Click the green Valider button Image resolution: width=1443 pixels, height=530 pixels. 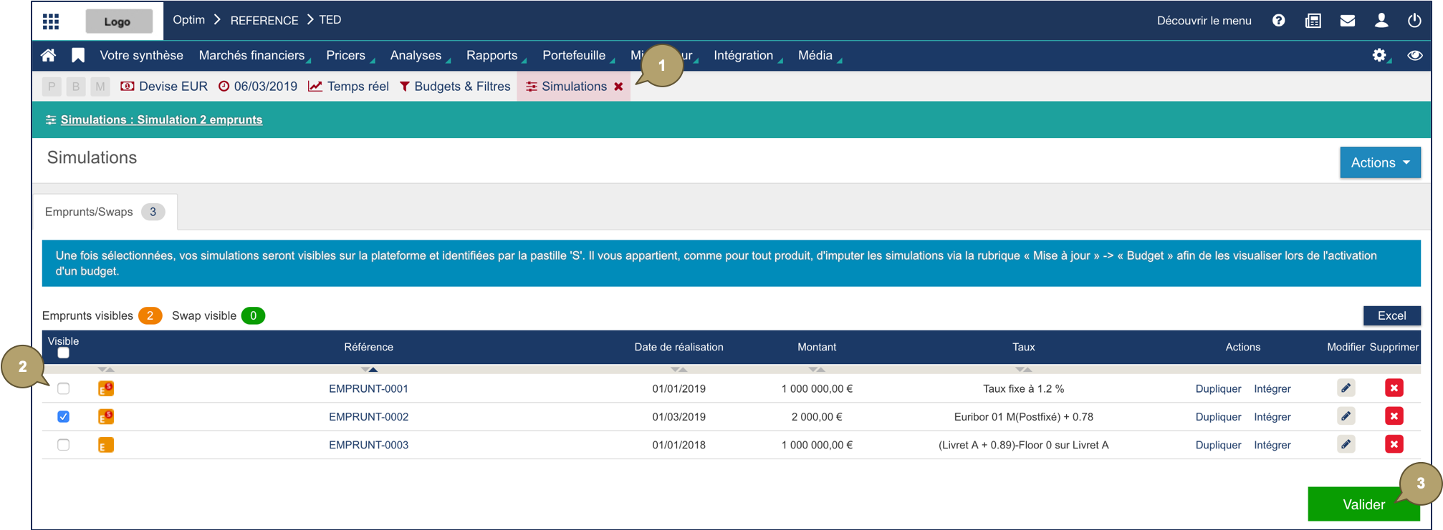pos(1362,504)
